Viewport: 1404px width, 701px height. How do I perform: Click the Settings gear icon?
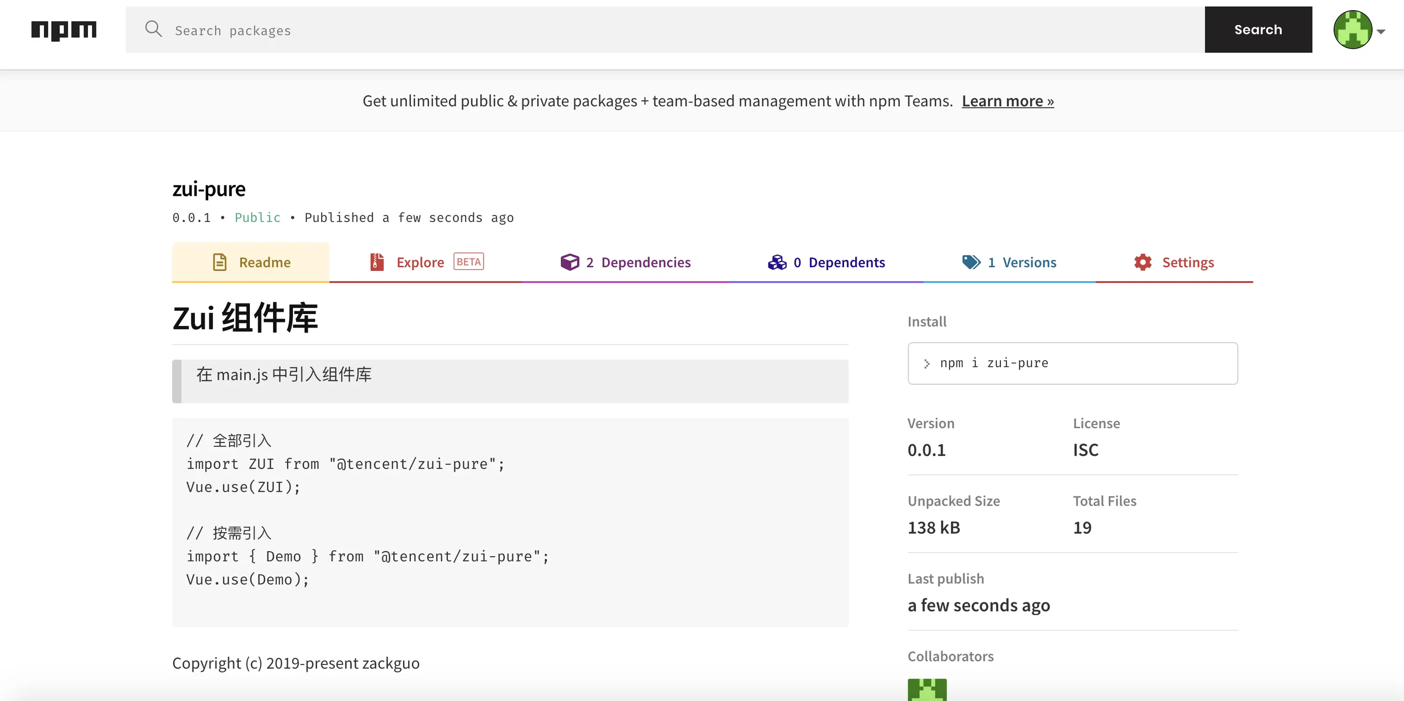point(1143,262)
